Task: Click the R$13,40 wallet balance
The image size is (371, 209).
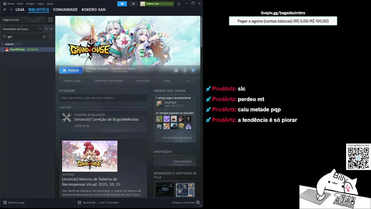Action: pos(168,4)
